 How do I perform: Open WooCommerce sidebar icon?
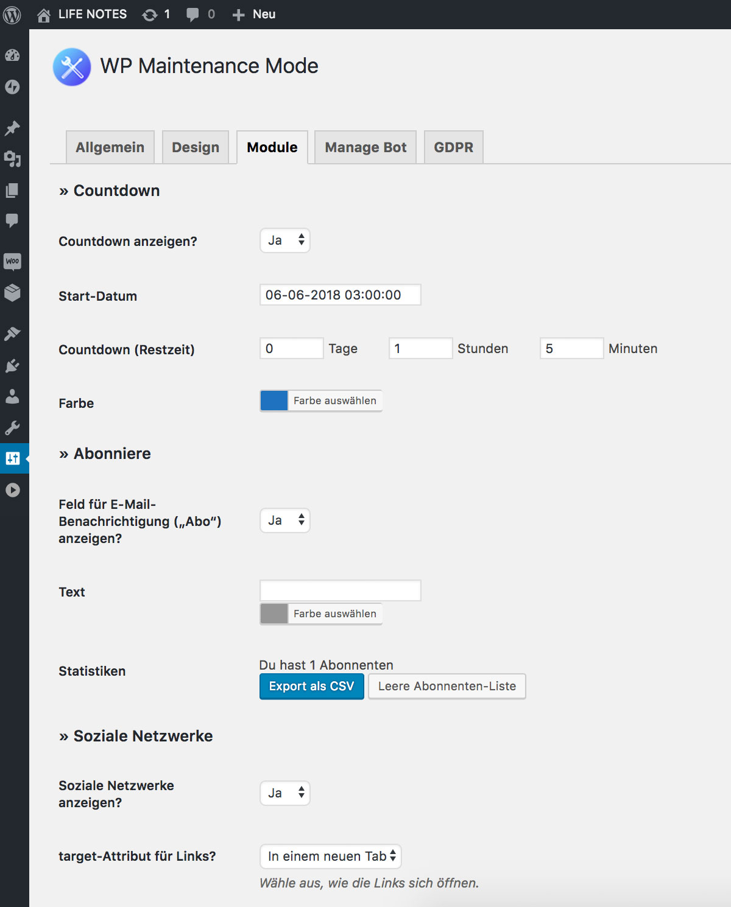tap(12, 262)
